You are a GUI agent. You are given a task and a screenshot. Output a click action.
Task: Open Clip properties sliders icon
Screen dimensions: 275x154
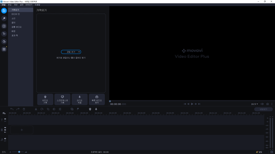click(x=60, y=109)
